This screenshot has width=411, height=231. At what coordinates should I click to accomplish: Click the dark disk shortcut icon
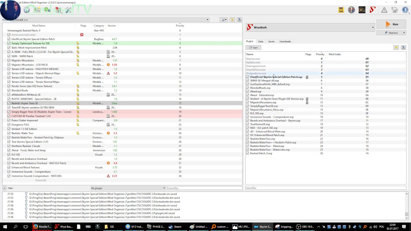(x=362, y=10)
